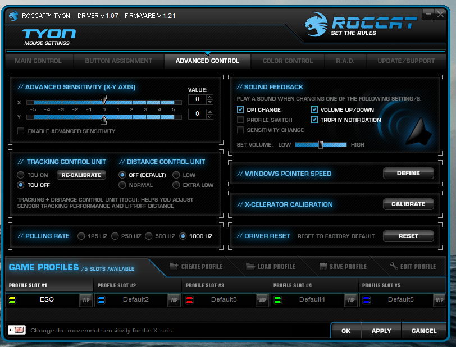Switch to the Update/Support tab
This screenshot has height=347, width=456.
point(406,61)
